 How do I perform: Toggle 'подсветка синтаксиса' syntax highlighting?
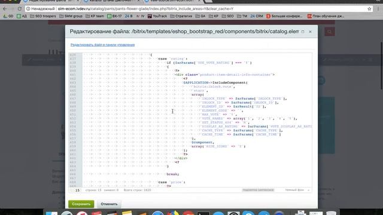pos(258,190)
